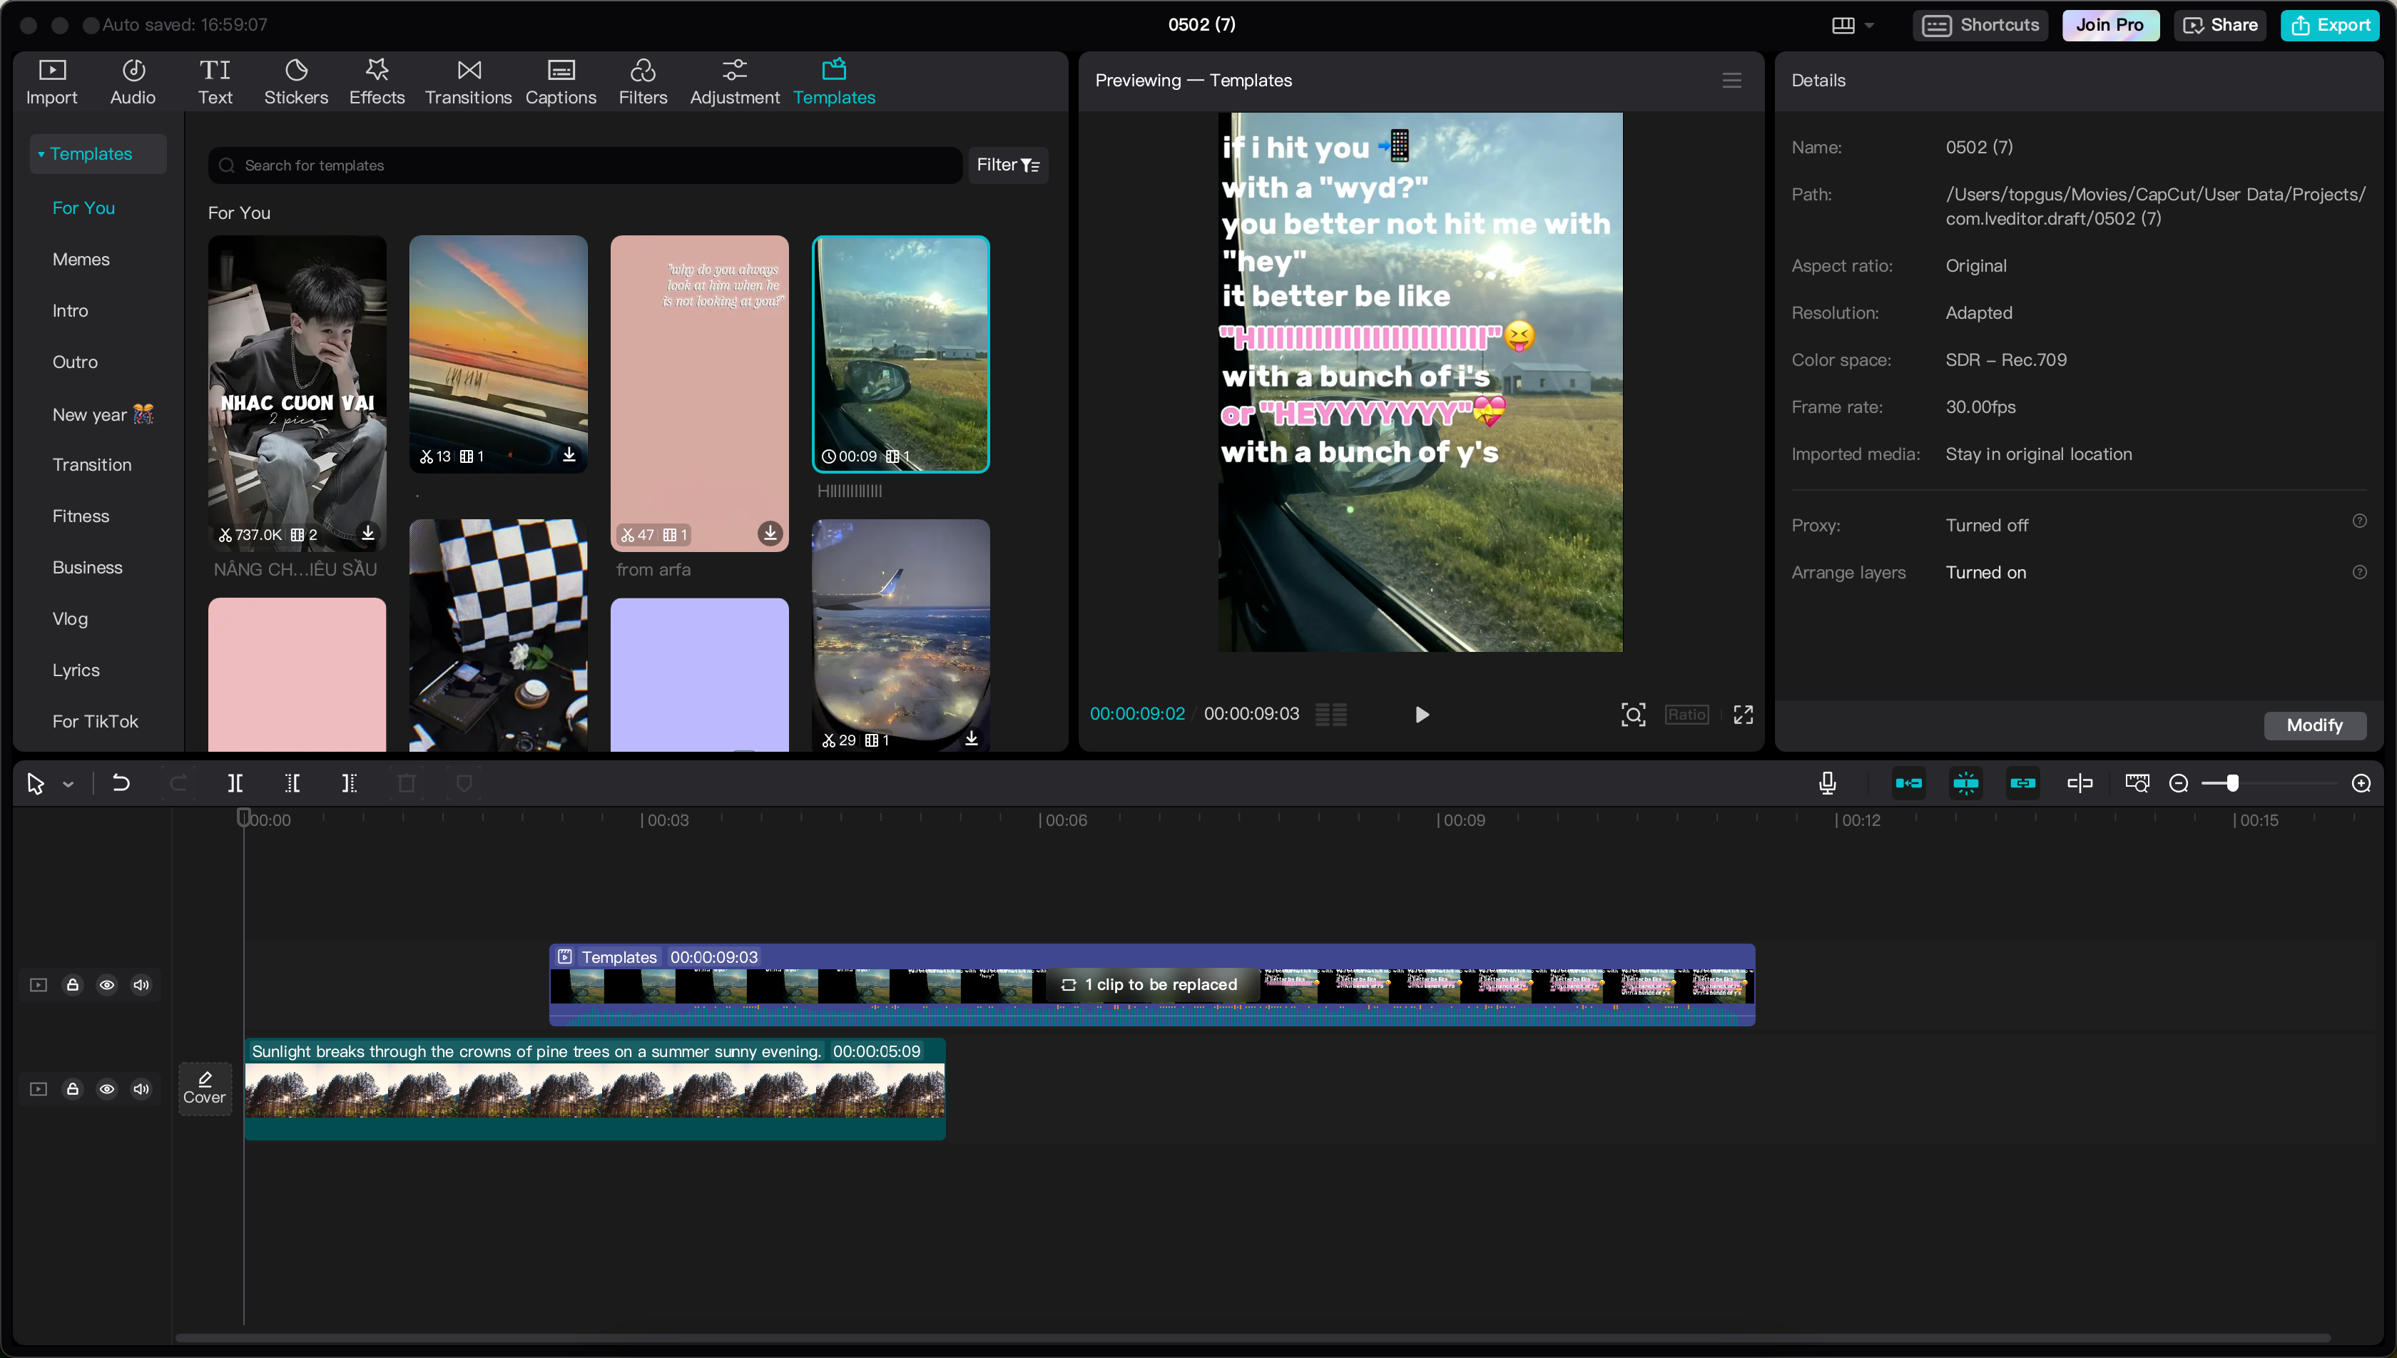This screenshot has height=1358, width=2397.
Task: Drag the timeline zoom slider
Action: 2231,782
